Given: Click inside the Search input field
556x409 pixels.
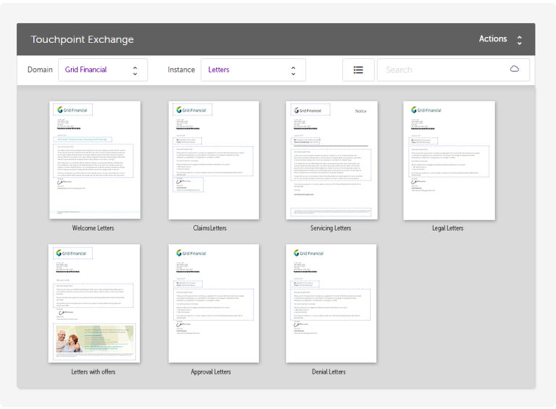Looking at the screenshot, I should [x=438, y=69].
